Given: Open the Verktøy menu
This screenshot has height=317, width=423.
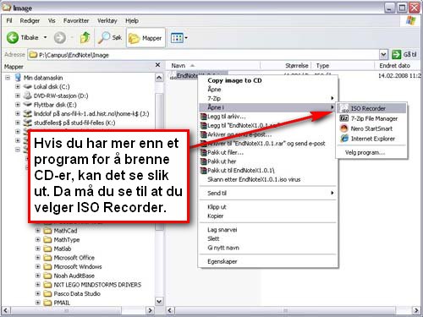Looking at the screenshot, I should click(107, 20).
